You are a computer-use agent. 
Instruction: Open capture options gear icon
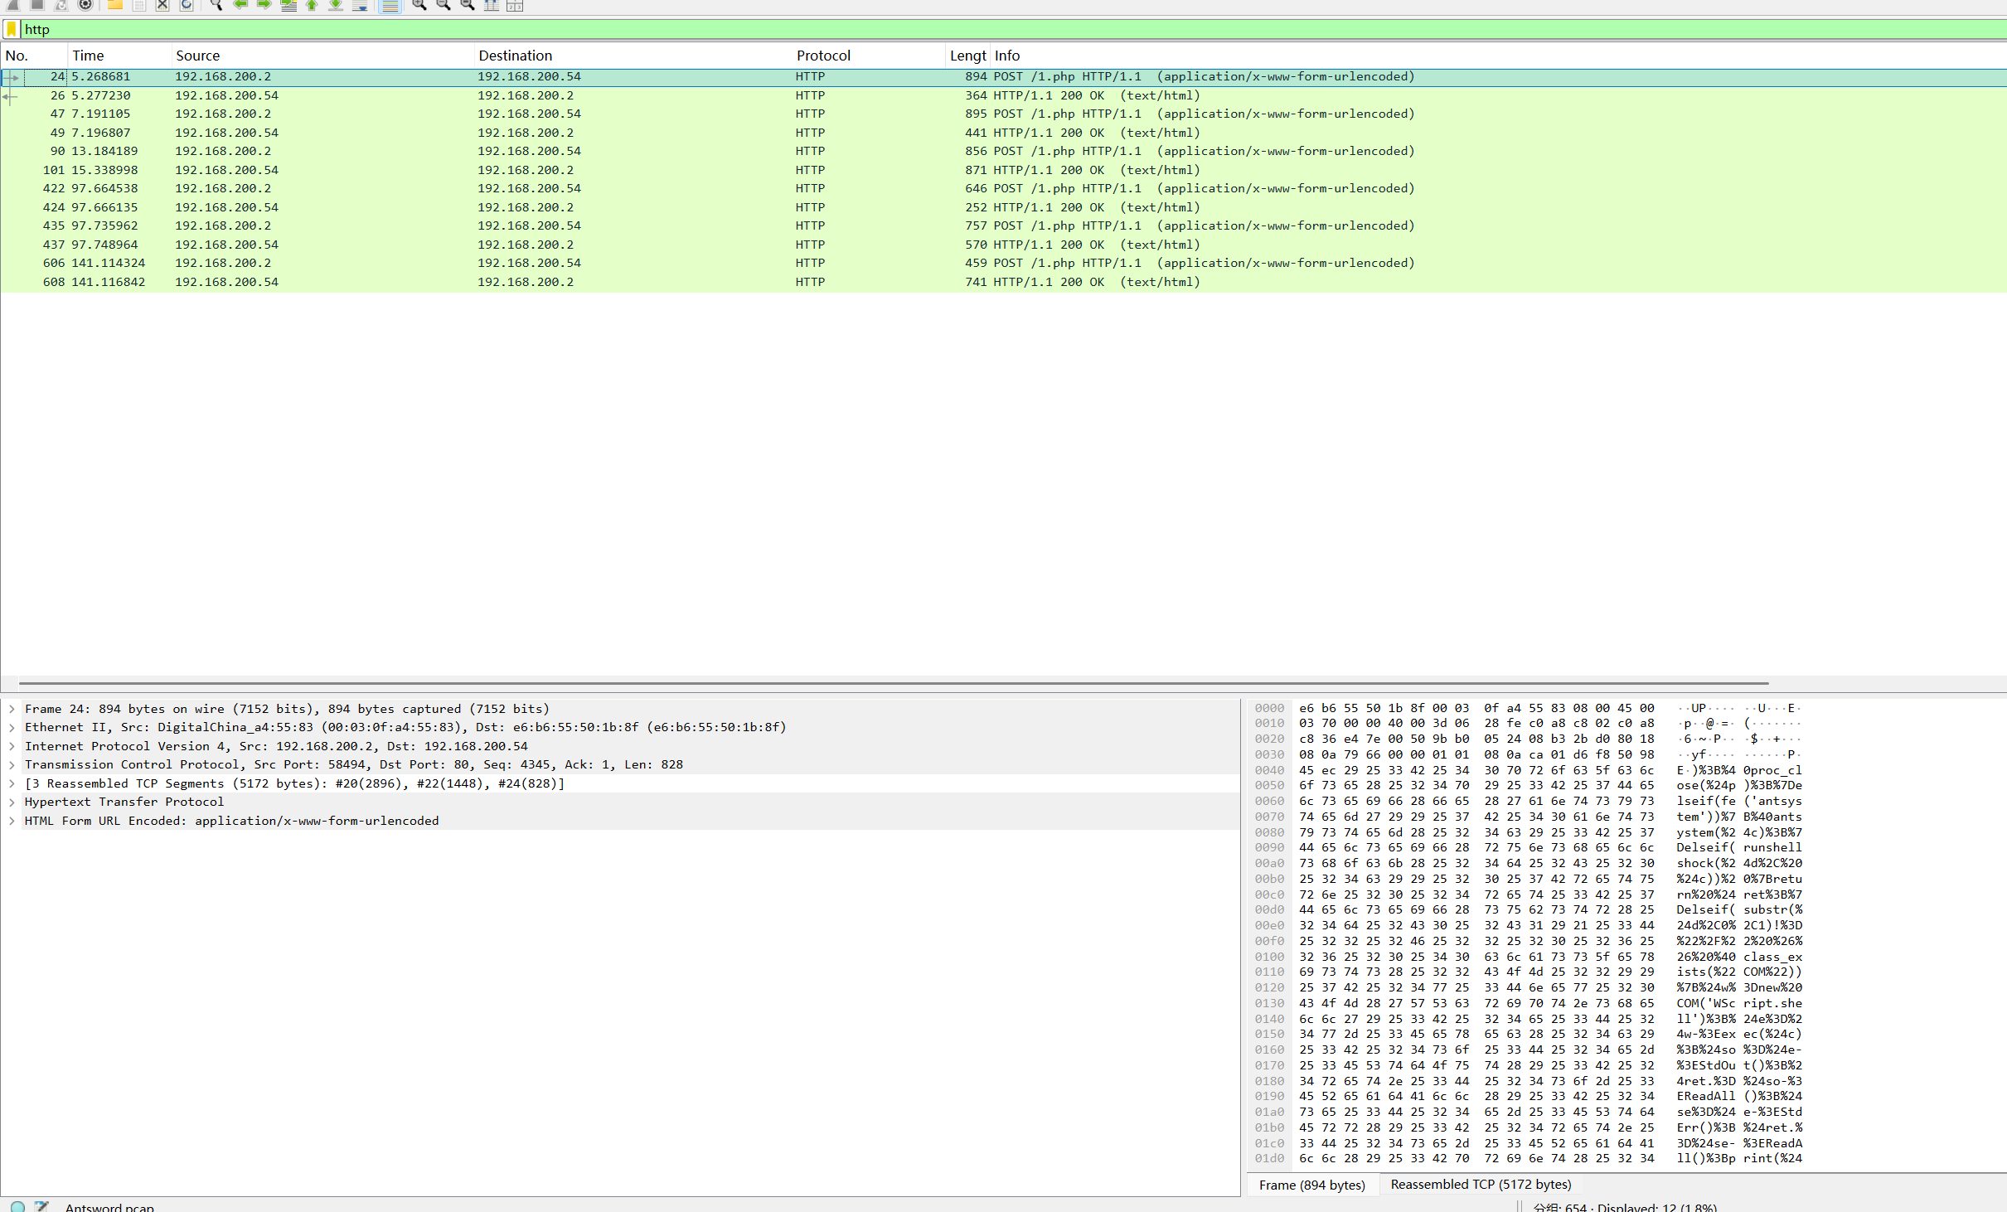[x=85, y=5]
